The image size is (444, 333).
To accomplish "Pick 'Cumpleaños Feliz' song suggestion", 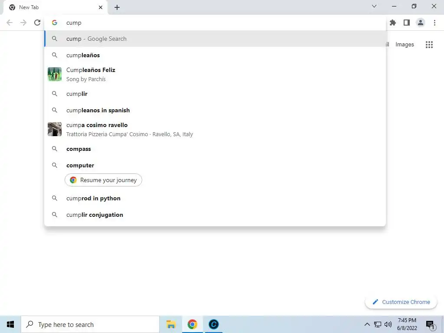I will coord(215,75).
